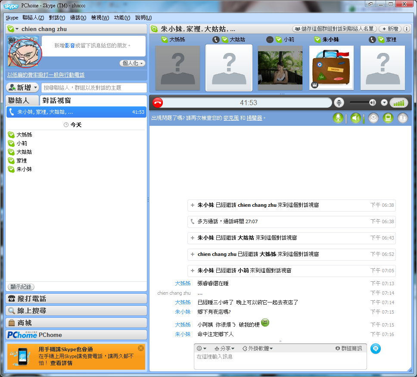417x377 pixels.
Task: Click the contact search field
Action: [94, 88]
